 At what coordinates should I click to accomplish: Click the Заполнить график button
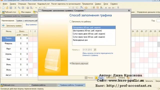point(12,25)
